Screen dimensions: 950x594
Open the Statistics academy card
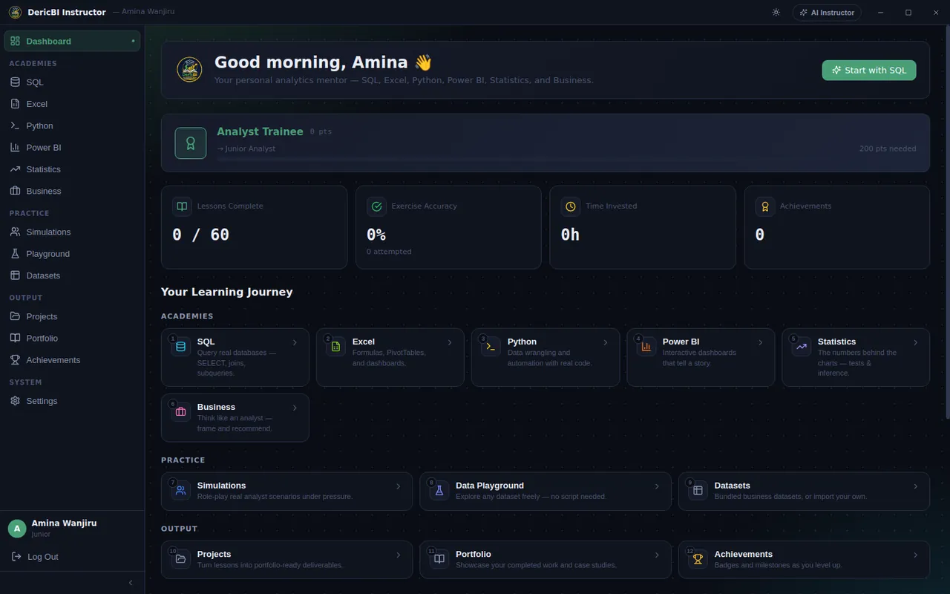tap(856, 357)
